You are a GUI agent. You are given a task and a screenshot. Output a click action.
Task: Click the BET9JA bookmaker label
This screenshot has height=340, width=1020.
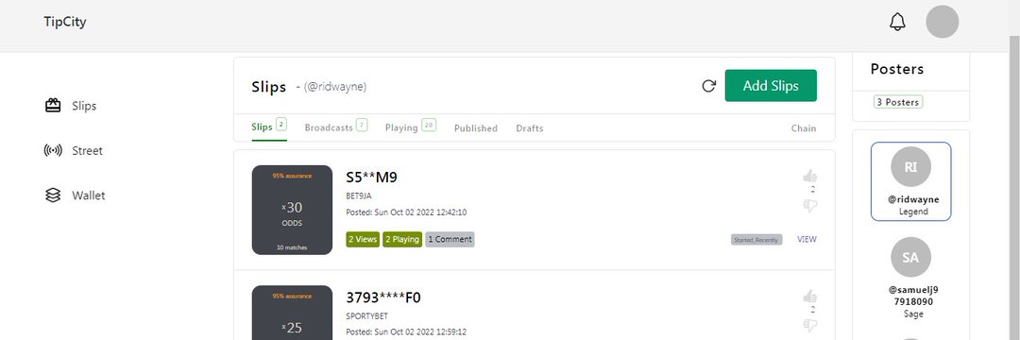tap(359, 195)
